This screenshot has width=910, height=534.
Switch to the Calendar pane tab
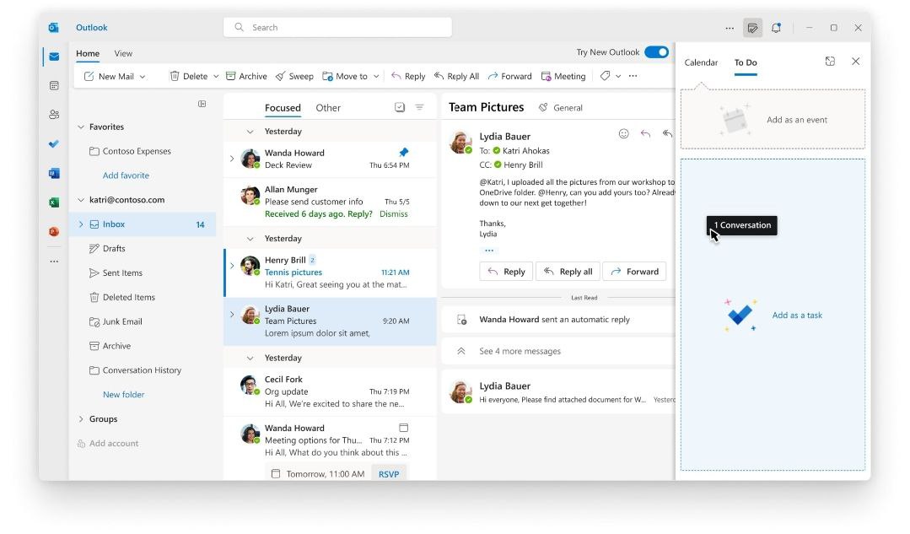point(701,62)
